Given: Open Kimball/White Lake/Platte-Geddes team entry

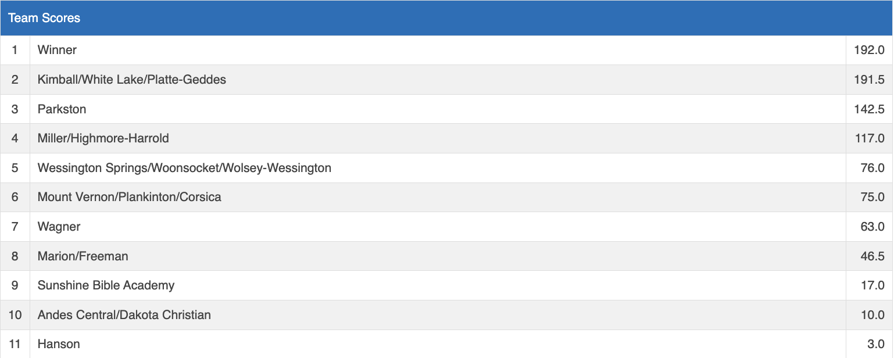Looking at the screenshot, I should [x=131, y=80].
